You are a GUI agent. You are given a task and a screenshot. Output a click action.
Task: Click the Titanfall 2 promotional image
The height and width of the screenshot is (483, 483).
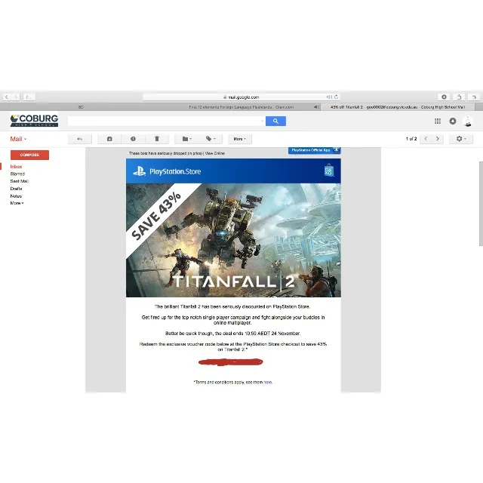(233, 240)
